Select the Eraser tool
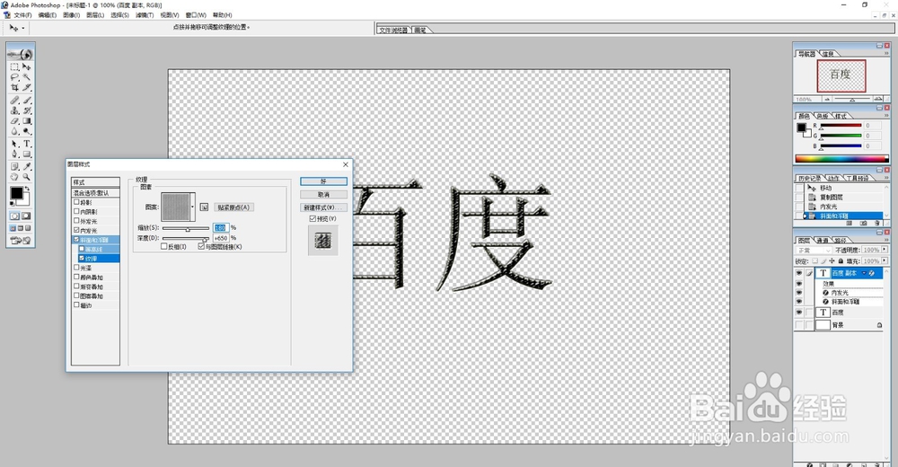The height and width of the screenshot is (467, 898). point(14,121)
